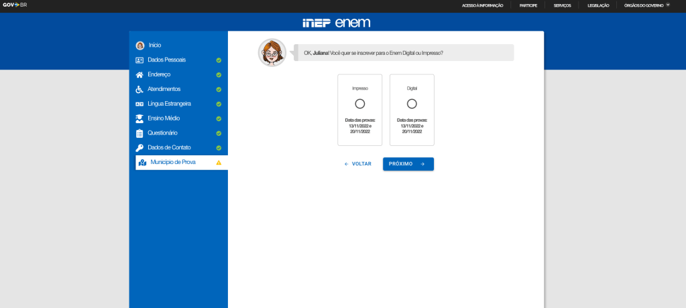Open the Serviços link
Viewport: 686px width, 308px height.
(562, 5)
